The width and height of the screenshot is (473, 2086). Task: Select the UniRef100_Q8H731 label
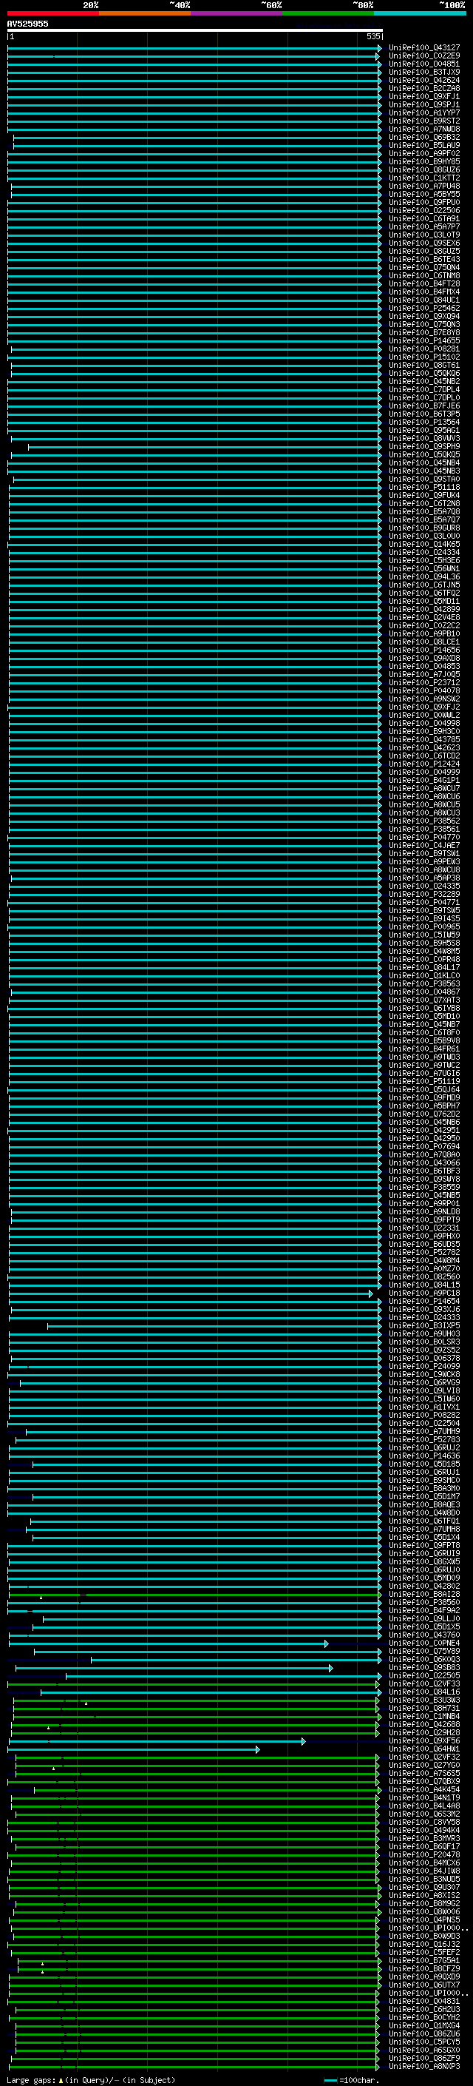tap(424, 1709)
